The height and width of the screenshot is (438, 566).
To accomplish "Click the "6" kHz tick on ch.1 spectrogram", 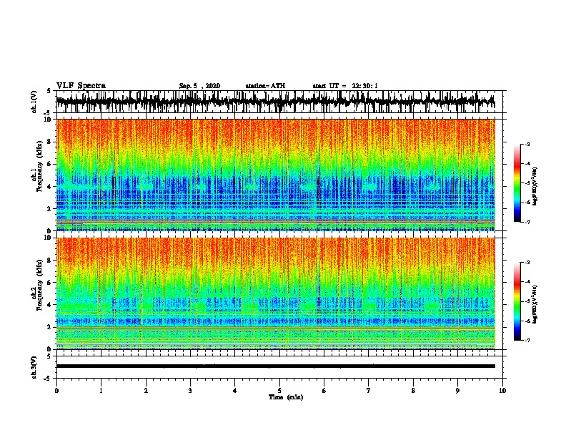I will click(50, 165).
